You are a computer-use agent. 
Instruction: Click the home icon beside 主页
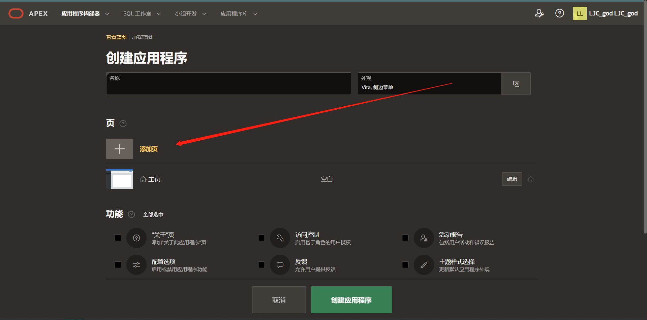143,179
